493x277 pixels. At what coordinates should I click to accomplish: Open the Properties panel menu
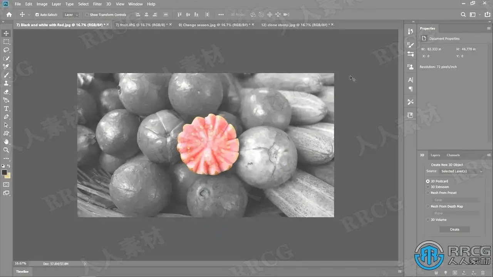click(489, 28)
